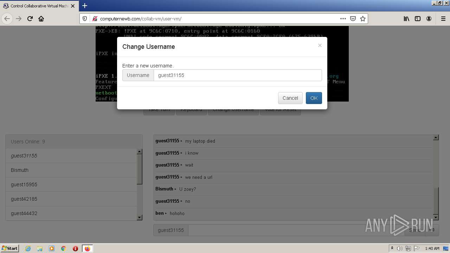Open media player from taskbar
Image resolution: width=450 pixels, height=253 pixels.
point(52,248)
